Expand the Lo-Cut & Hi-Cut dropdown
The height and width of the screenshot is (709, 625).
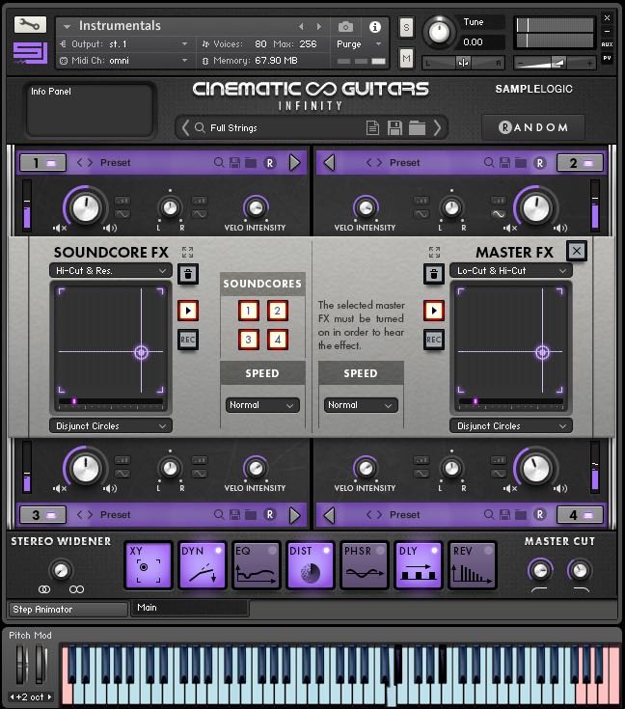(x=511, y=271)
